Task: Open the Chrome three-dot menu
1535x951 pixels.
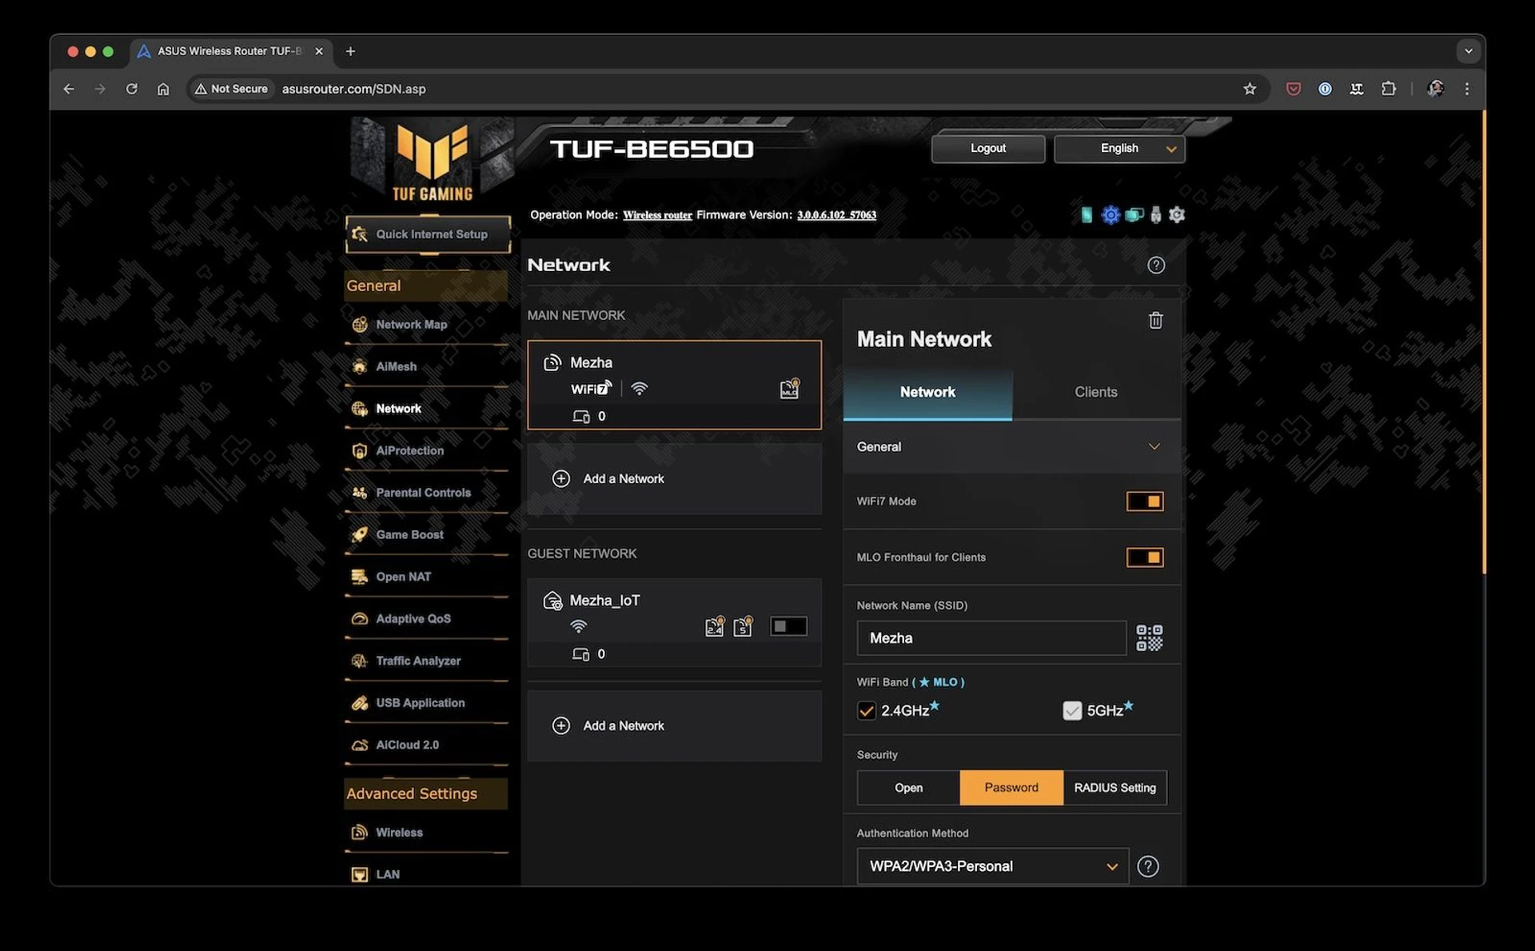Action: pyautogui.click(x=1466, y=89)
